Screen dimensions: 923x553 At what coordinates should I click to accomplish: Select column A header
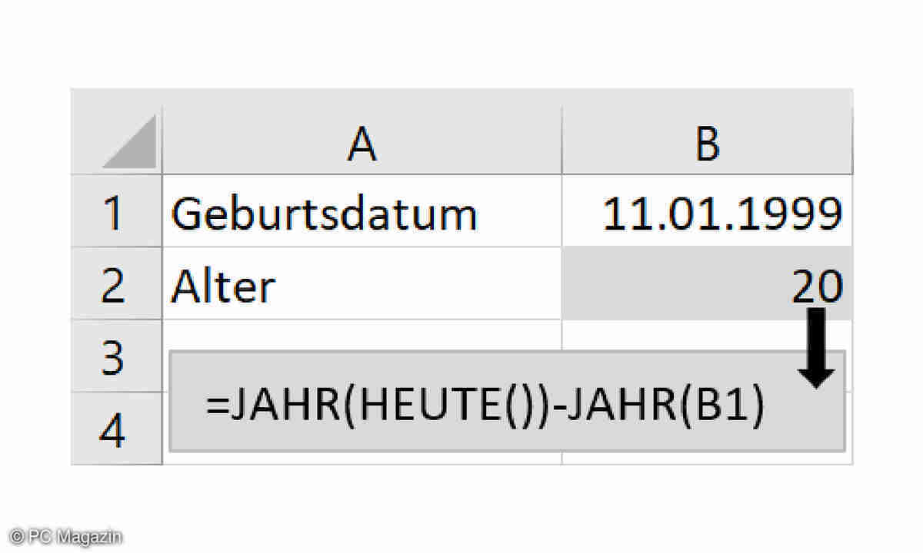362,144
